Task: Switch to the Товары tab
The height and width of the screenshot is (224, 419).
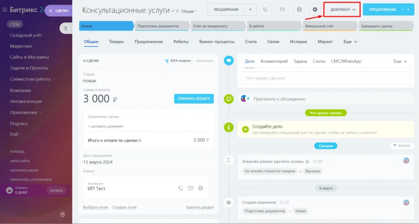Action: coord(116,42)
